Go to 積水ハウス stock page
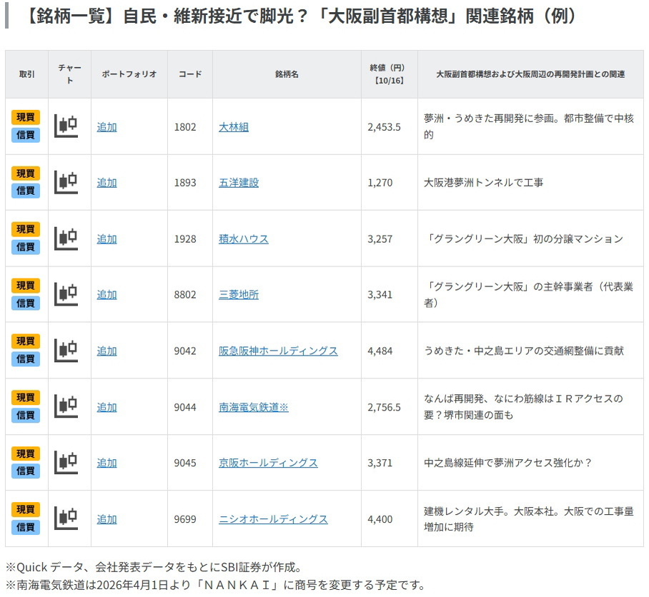Image resolution: width=649 pixels, height=597 pixels. pyautogui.click(x=244, y=239)
